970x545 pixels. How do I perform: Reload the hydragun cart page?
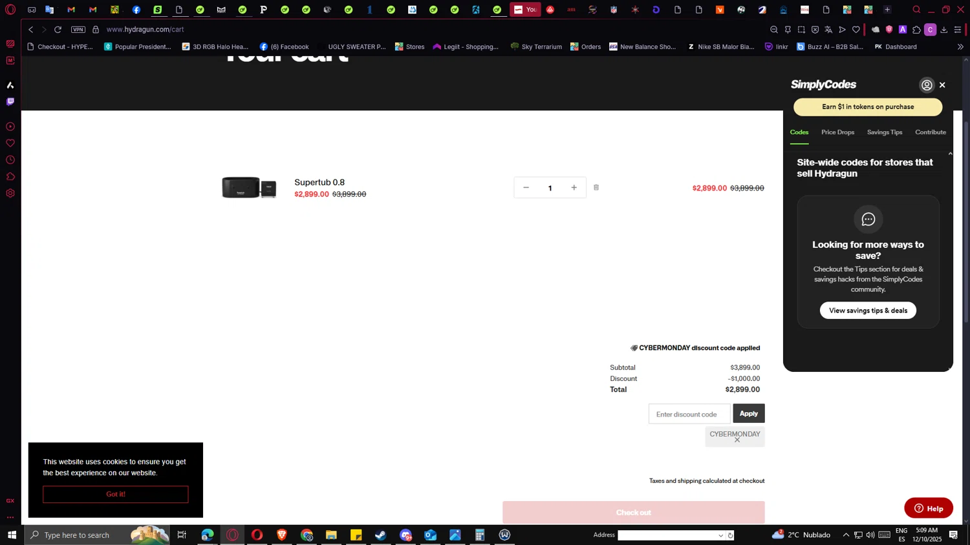pos(58,30)
